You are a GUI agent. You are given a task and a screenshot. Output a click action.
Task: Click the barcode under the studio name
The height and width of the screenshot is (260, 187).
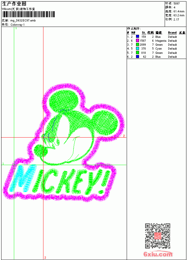click(x=28, y=14)
